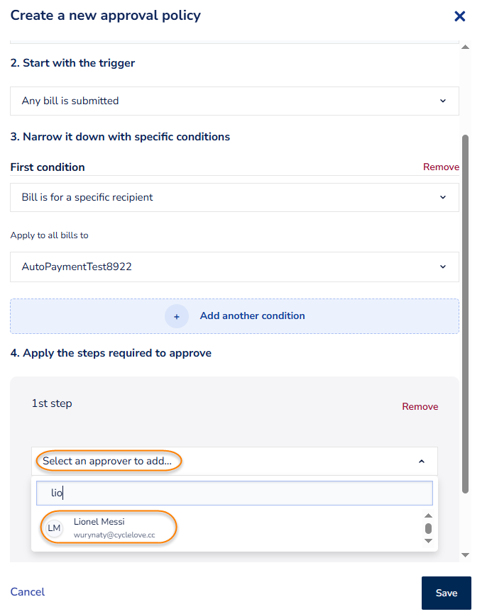This screenshot has height=614, width=487.
Task: Click main scrollbar down arrow
Action: 466,555
